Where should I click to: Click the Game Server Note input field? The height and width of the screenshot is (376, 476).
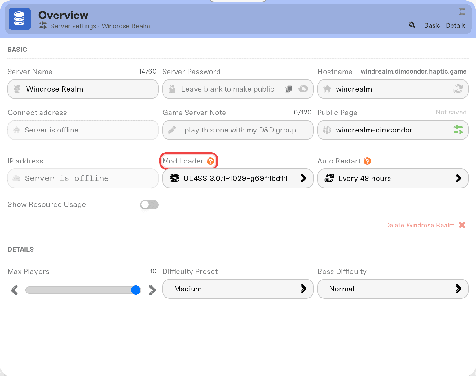click(x=238, y=130)
